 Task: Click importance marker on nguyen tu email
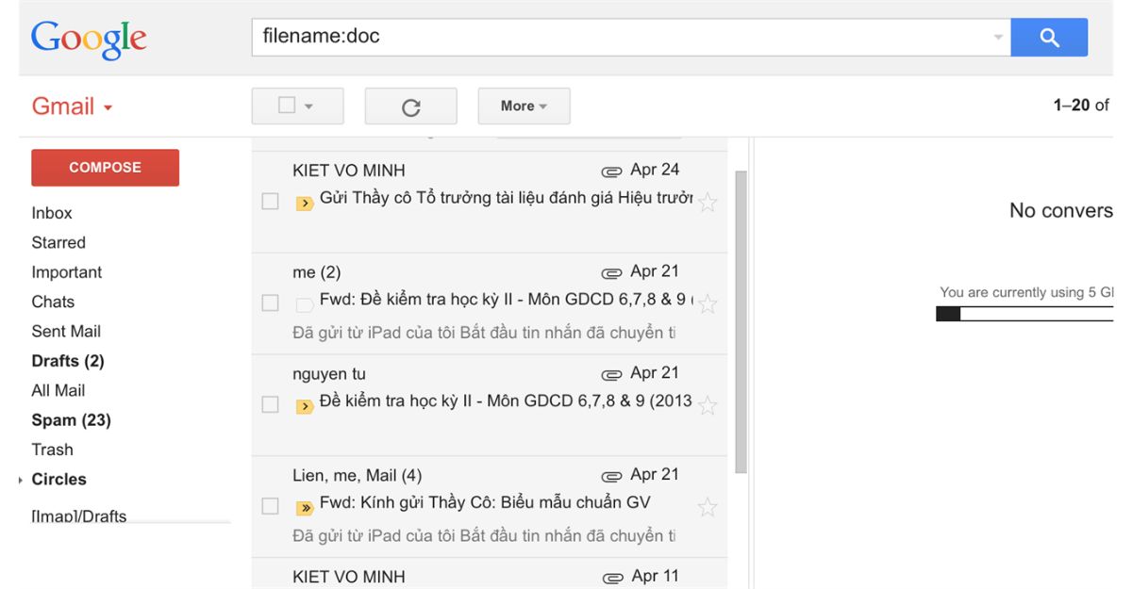(305, 406)
